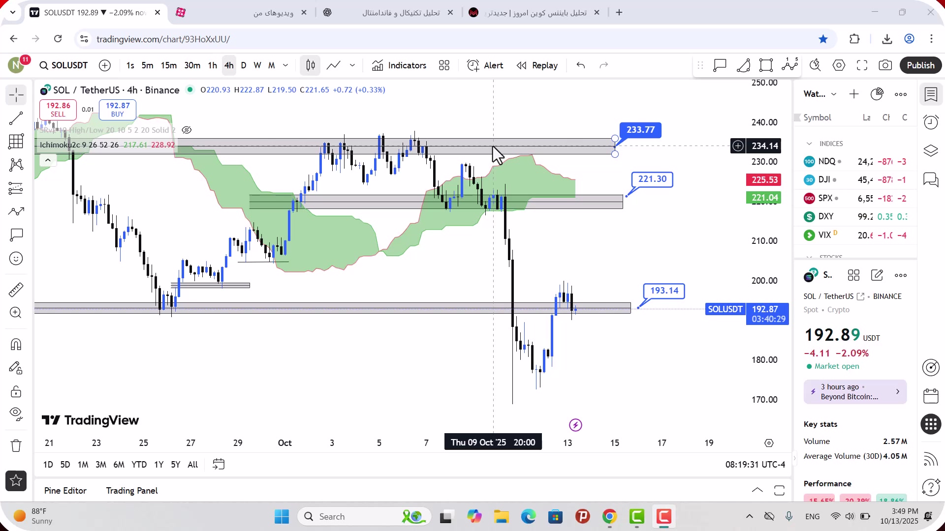Start Bar Replay mode
The width and height of the screenshot is (945, 531).
pos(537,65)
